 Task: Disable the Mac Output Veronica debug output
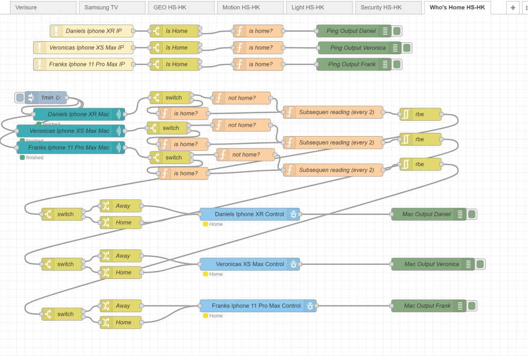pyautogui.click(x=480, y=264)
